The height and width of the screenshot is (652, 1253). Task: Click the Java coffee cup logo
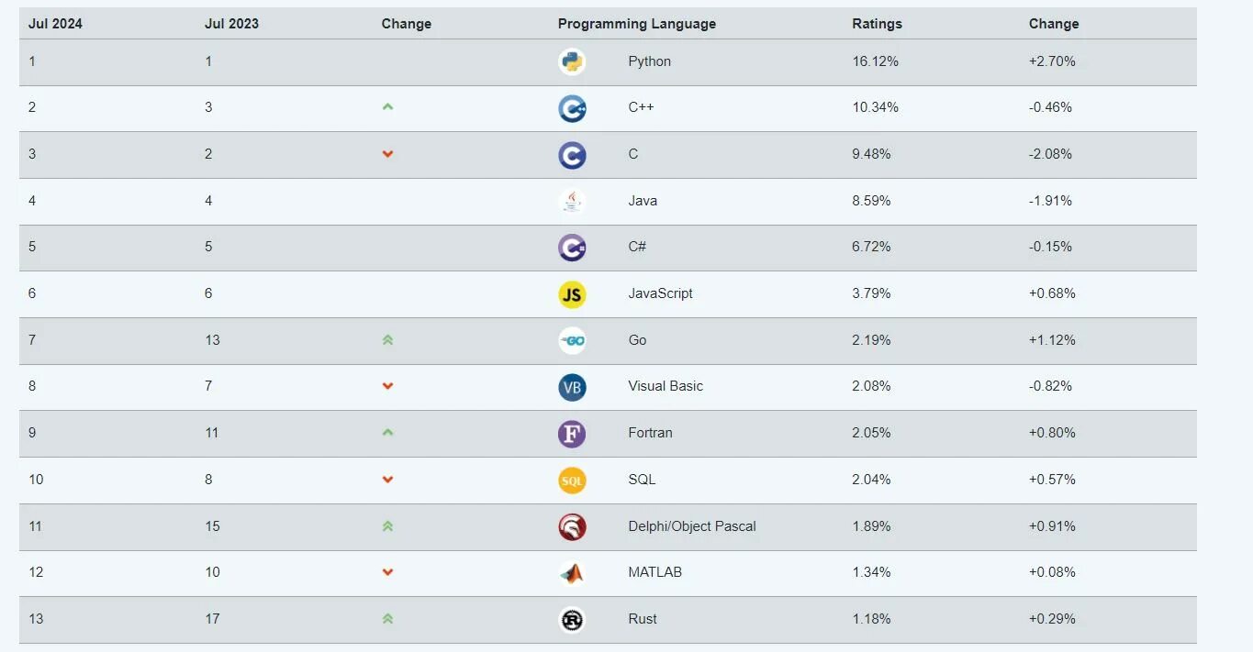[572, 201]
